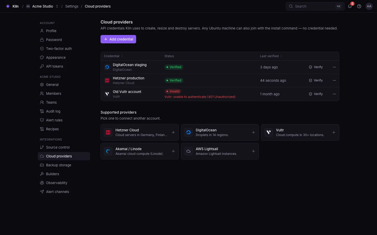Image resolution: width=377 pixels, height=235 pixels.
Task: Open Builders page
Action: click(x=64, y=174)
